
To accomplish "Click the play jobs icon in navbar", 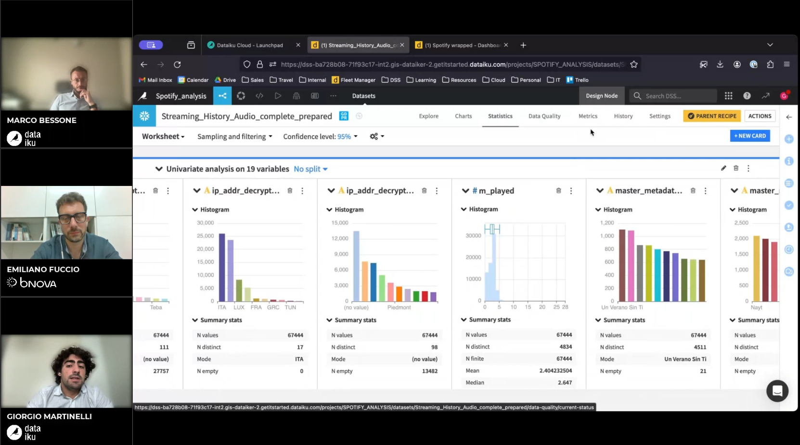I will pyautogui.click(x=278, y=96).
